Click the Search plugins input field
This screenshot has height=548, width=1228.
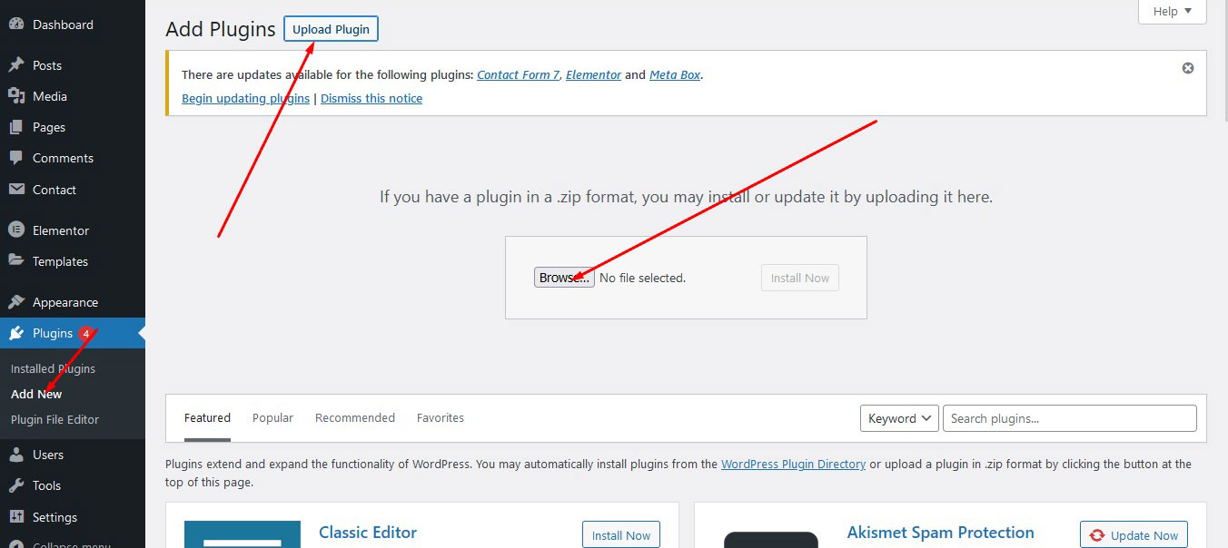[x=1069, y=418]
